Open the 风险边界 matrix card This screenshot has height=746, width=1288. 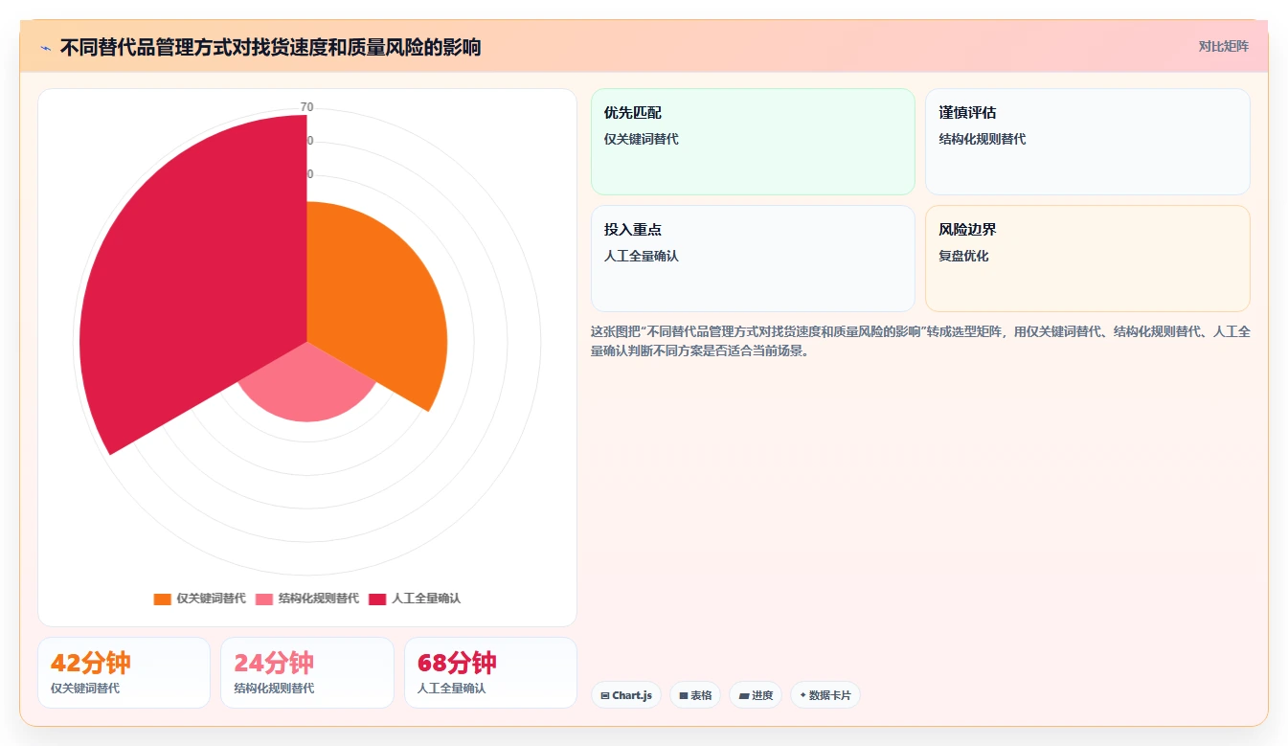coord(1088,259)
